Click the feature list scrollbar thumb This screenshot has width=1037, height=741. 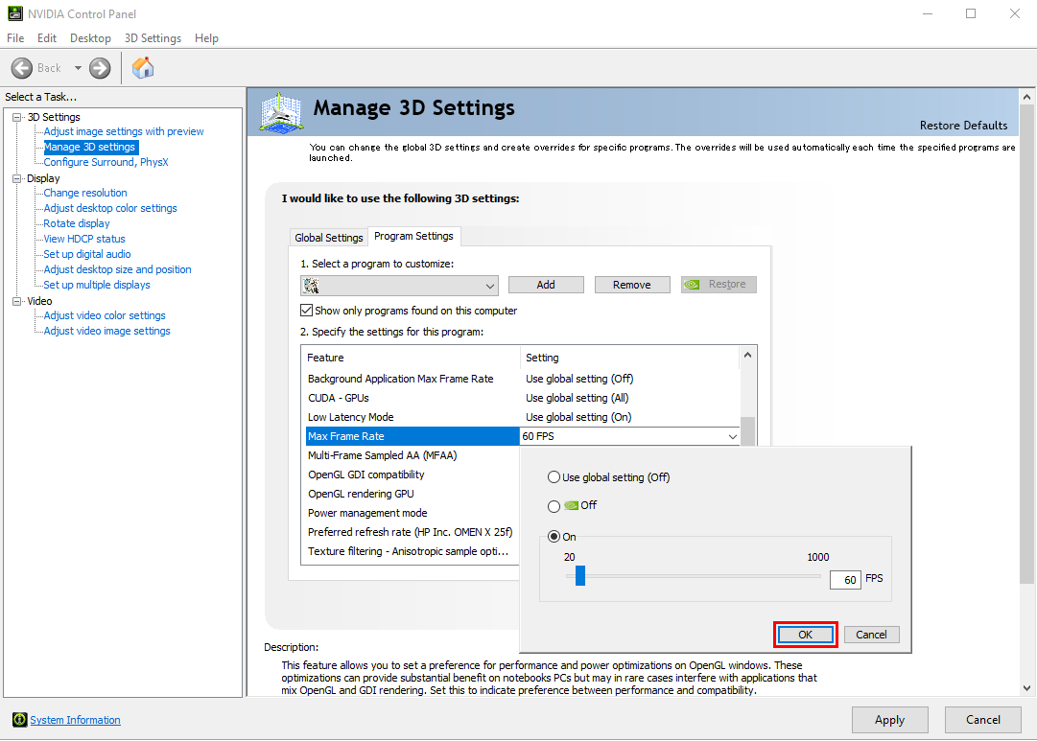click(x=747, y=431)
